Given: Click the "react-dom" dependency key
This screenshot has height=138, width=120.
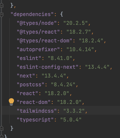Looking at the screenshot, I should click(34, 102).
